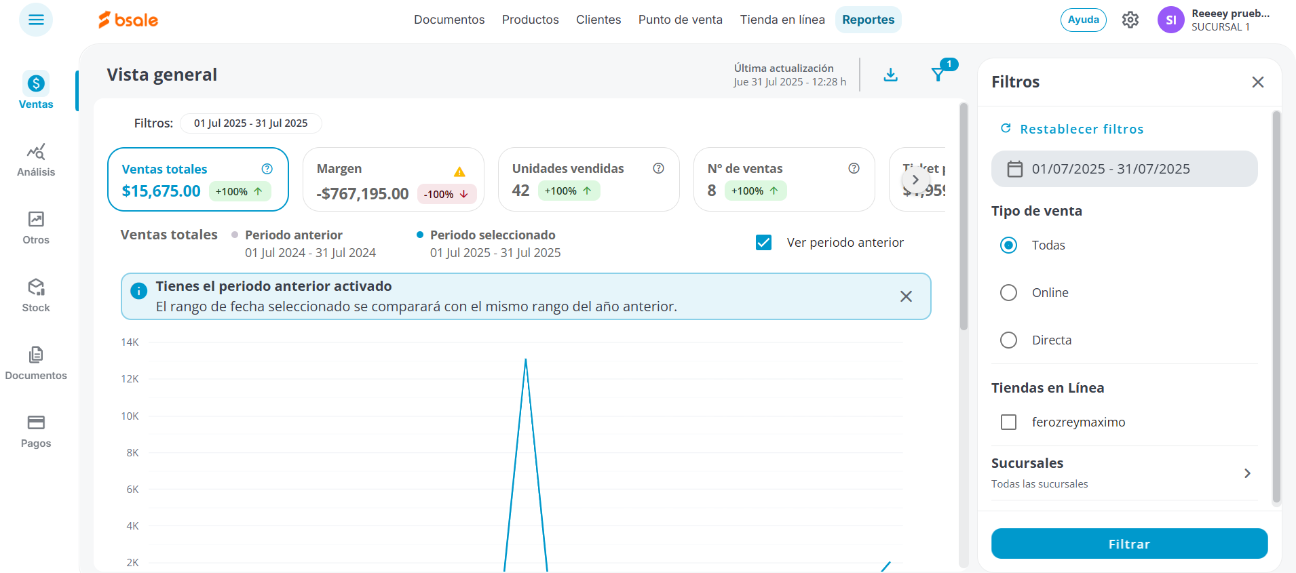Click 'Jue 31 Jul 2025 - 12:28 h' timestamp

pyautogui.click(x=790, y=81)
